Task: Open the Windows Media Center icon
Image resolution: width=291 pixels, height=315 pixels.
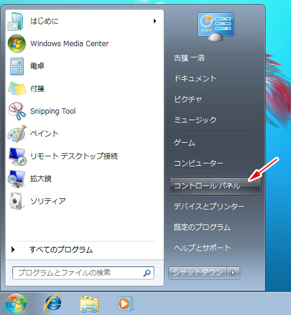Action: 17,44
